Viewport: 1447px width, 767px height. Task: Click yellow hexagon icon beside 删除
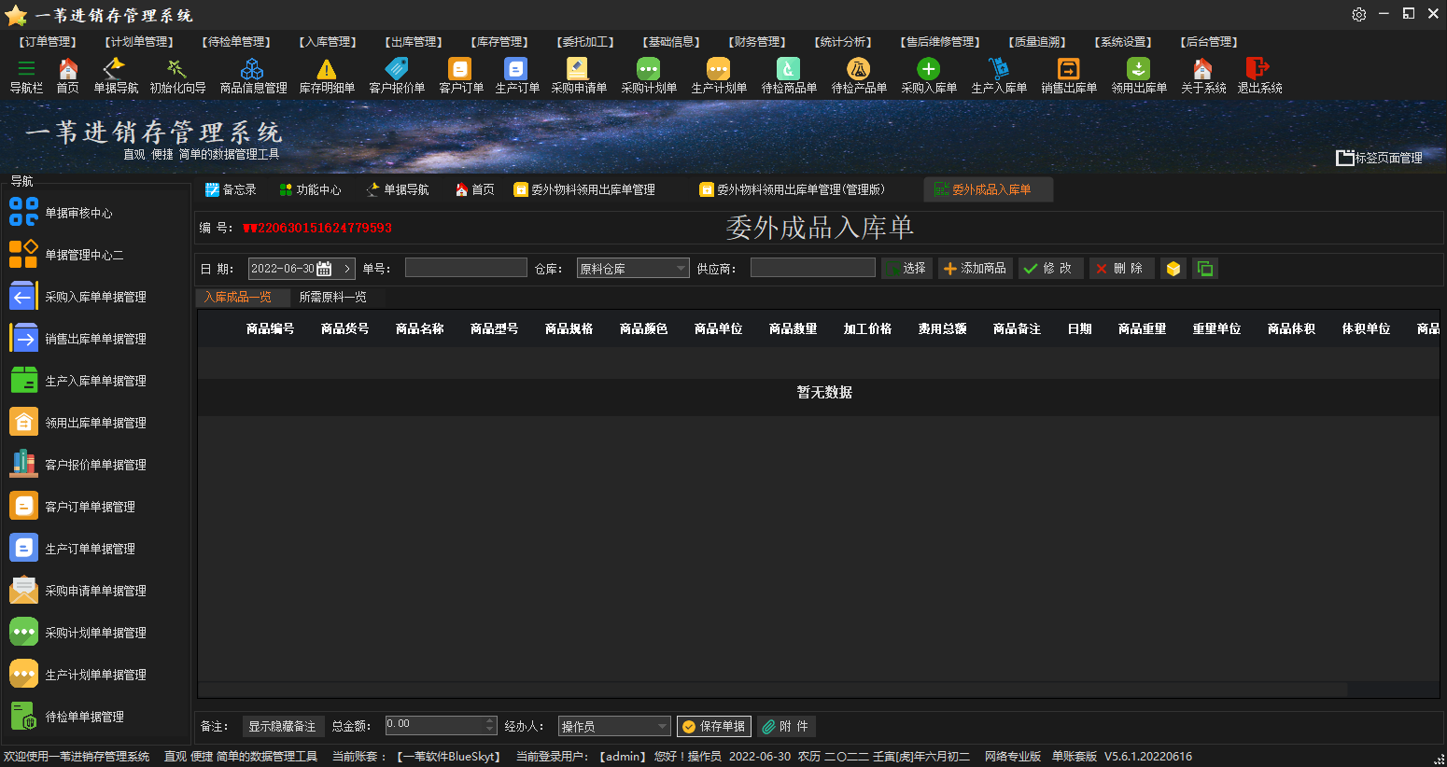1173,269
